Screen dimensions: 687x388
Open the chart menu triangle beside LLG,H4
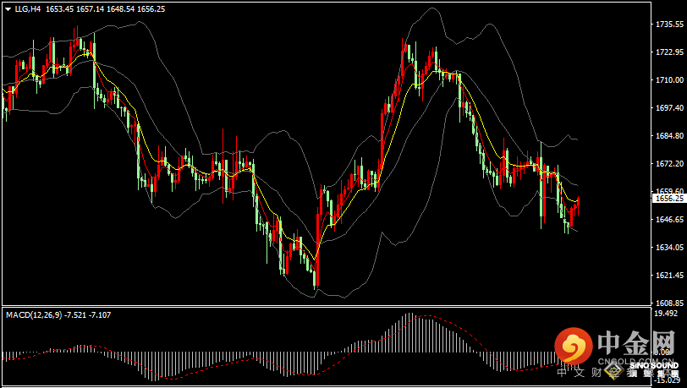(x=8, y=9)
